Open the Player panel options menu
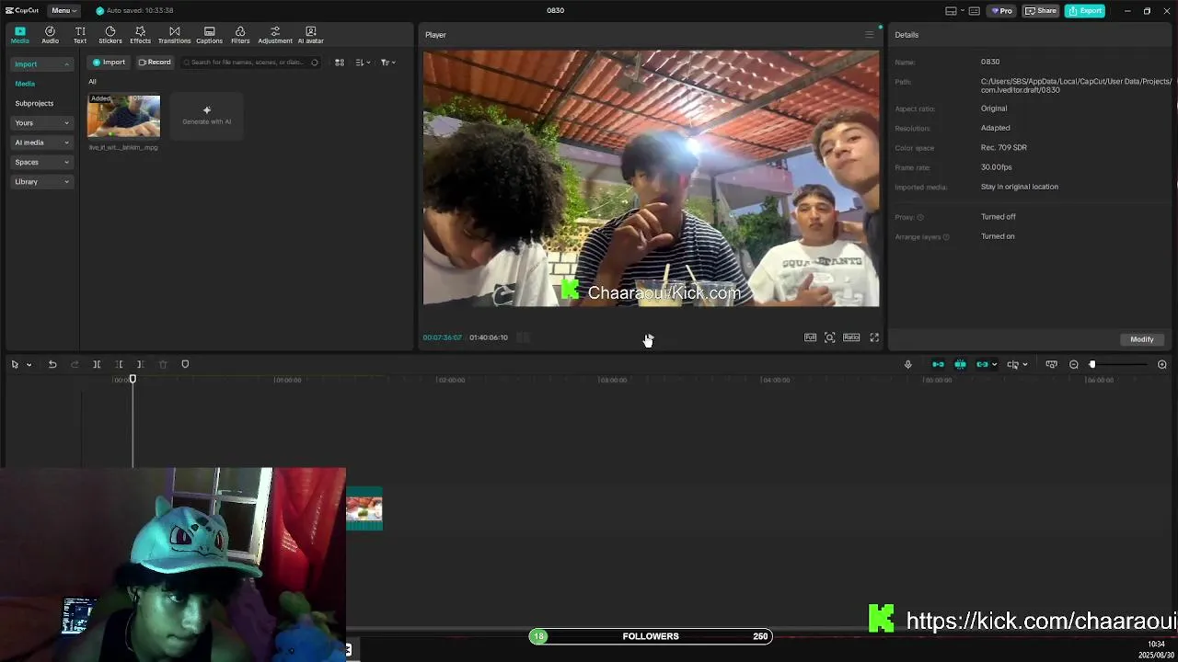The height and width of the screenshot is (662, 1178). [x=869, y=35]
